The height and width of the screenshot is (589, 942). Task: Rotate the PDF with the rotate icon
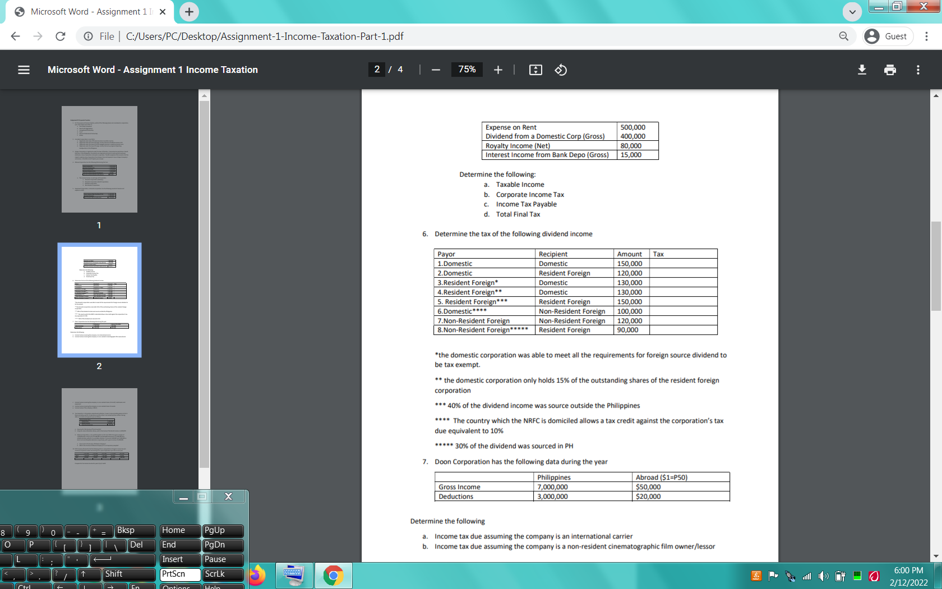coord(560,70)
